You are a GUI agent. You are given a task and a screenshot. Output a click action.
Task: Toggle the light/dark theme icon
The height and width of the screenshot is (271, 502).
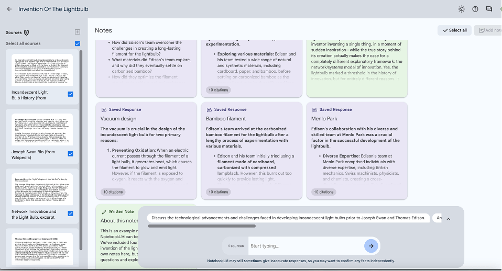tap(461, 9)
